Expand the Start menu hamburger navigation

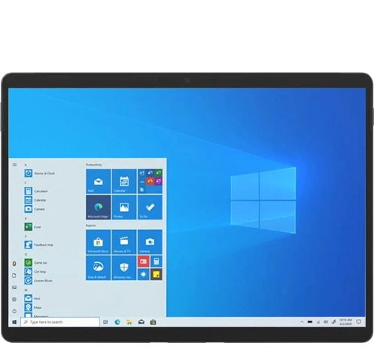[x=14, y=165]
